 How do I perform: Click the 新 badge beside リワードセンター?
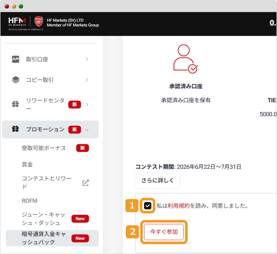75,105
